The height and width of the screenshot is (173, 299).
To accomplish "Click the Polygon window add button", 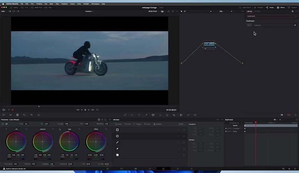I will click(137, 124).
